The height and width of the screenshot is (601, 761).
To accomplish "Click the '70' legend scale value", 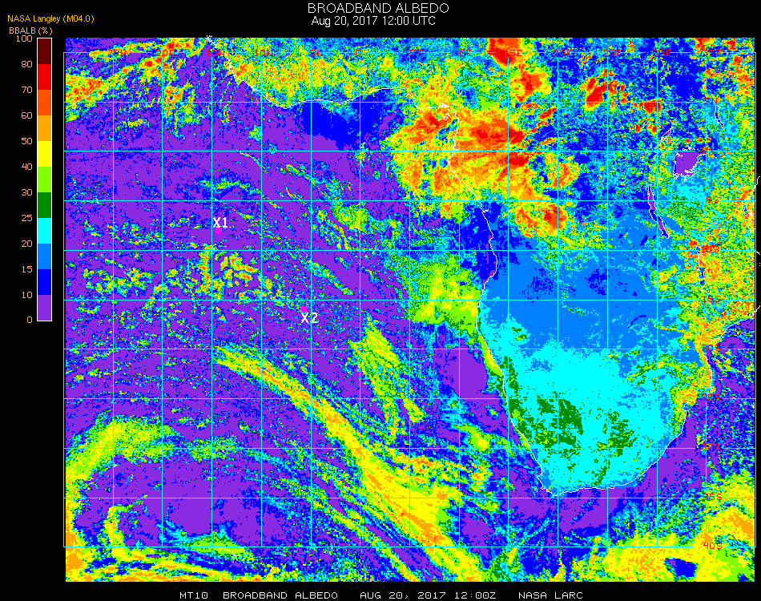I will click(x=26, y=90).
